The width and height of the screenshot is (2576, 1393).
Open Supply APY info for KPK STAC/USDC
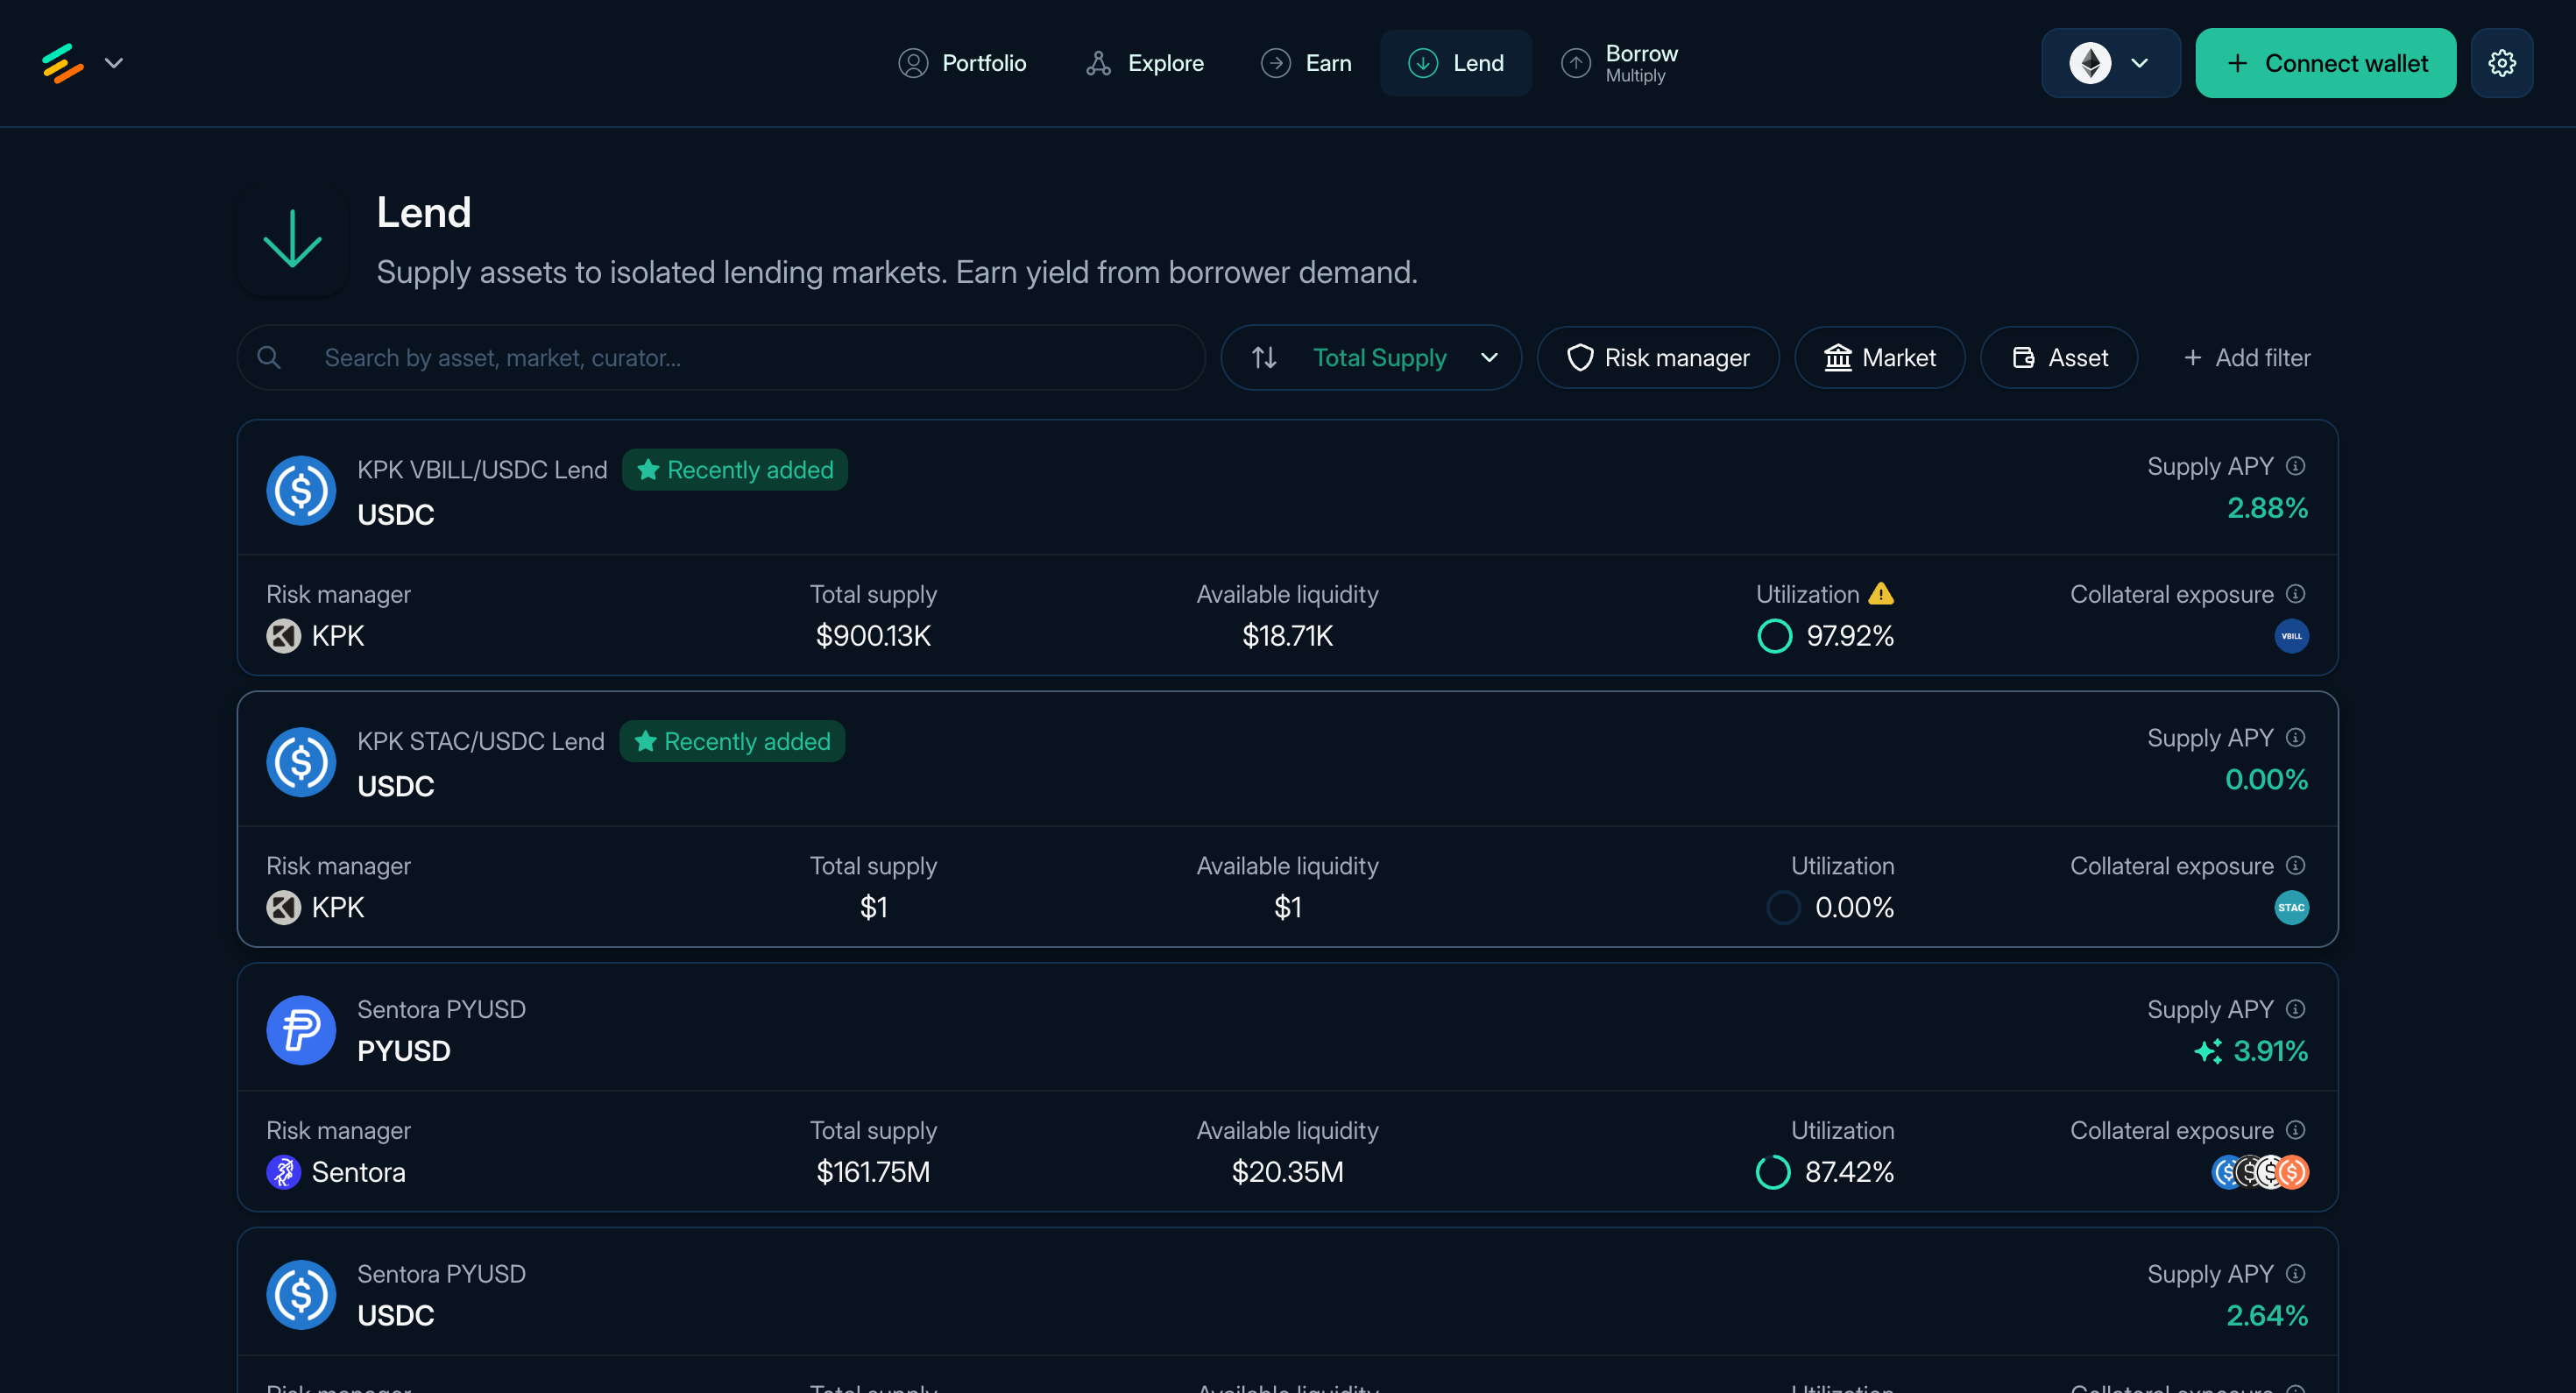click(2296, 737)
